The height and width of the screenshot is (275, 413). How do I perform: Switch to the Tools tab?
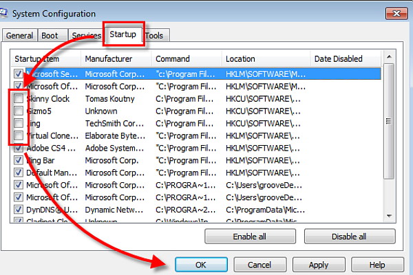[156, 36]
